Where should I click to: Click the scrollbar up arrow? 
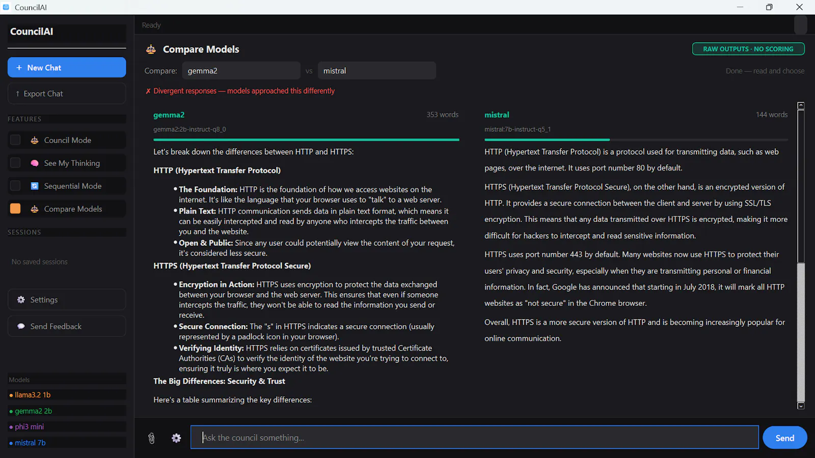pos(801,106)
